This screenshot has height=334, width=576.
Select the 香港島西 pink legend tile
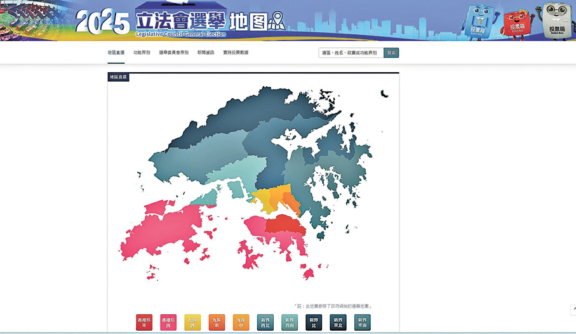pos(168,322)
